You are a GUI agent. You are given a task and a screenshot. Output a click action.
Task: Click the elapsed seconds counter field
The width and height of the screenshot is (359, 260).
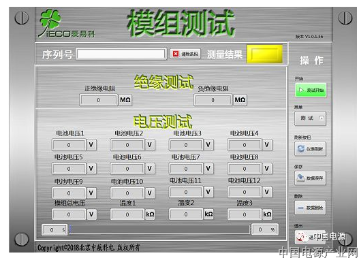click(54, 229)
